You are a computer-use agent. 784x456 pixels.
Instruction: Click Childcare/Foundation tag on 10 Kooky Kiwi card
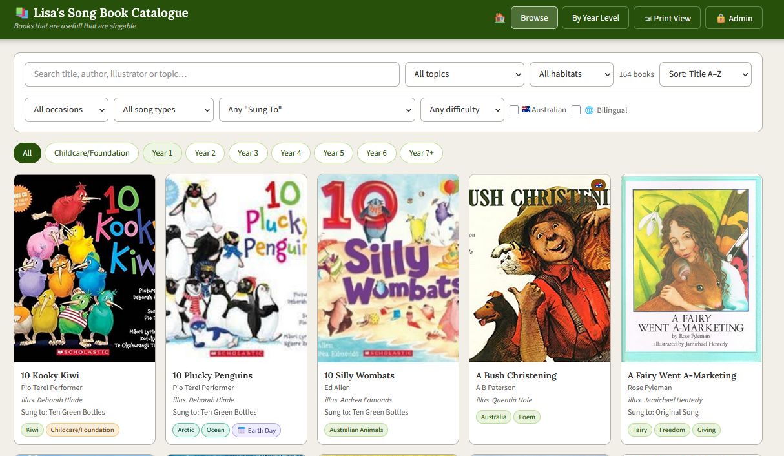[x=83, y=430]
